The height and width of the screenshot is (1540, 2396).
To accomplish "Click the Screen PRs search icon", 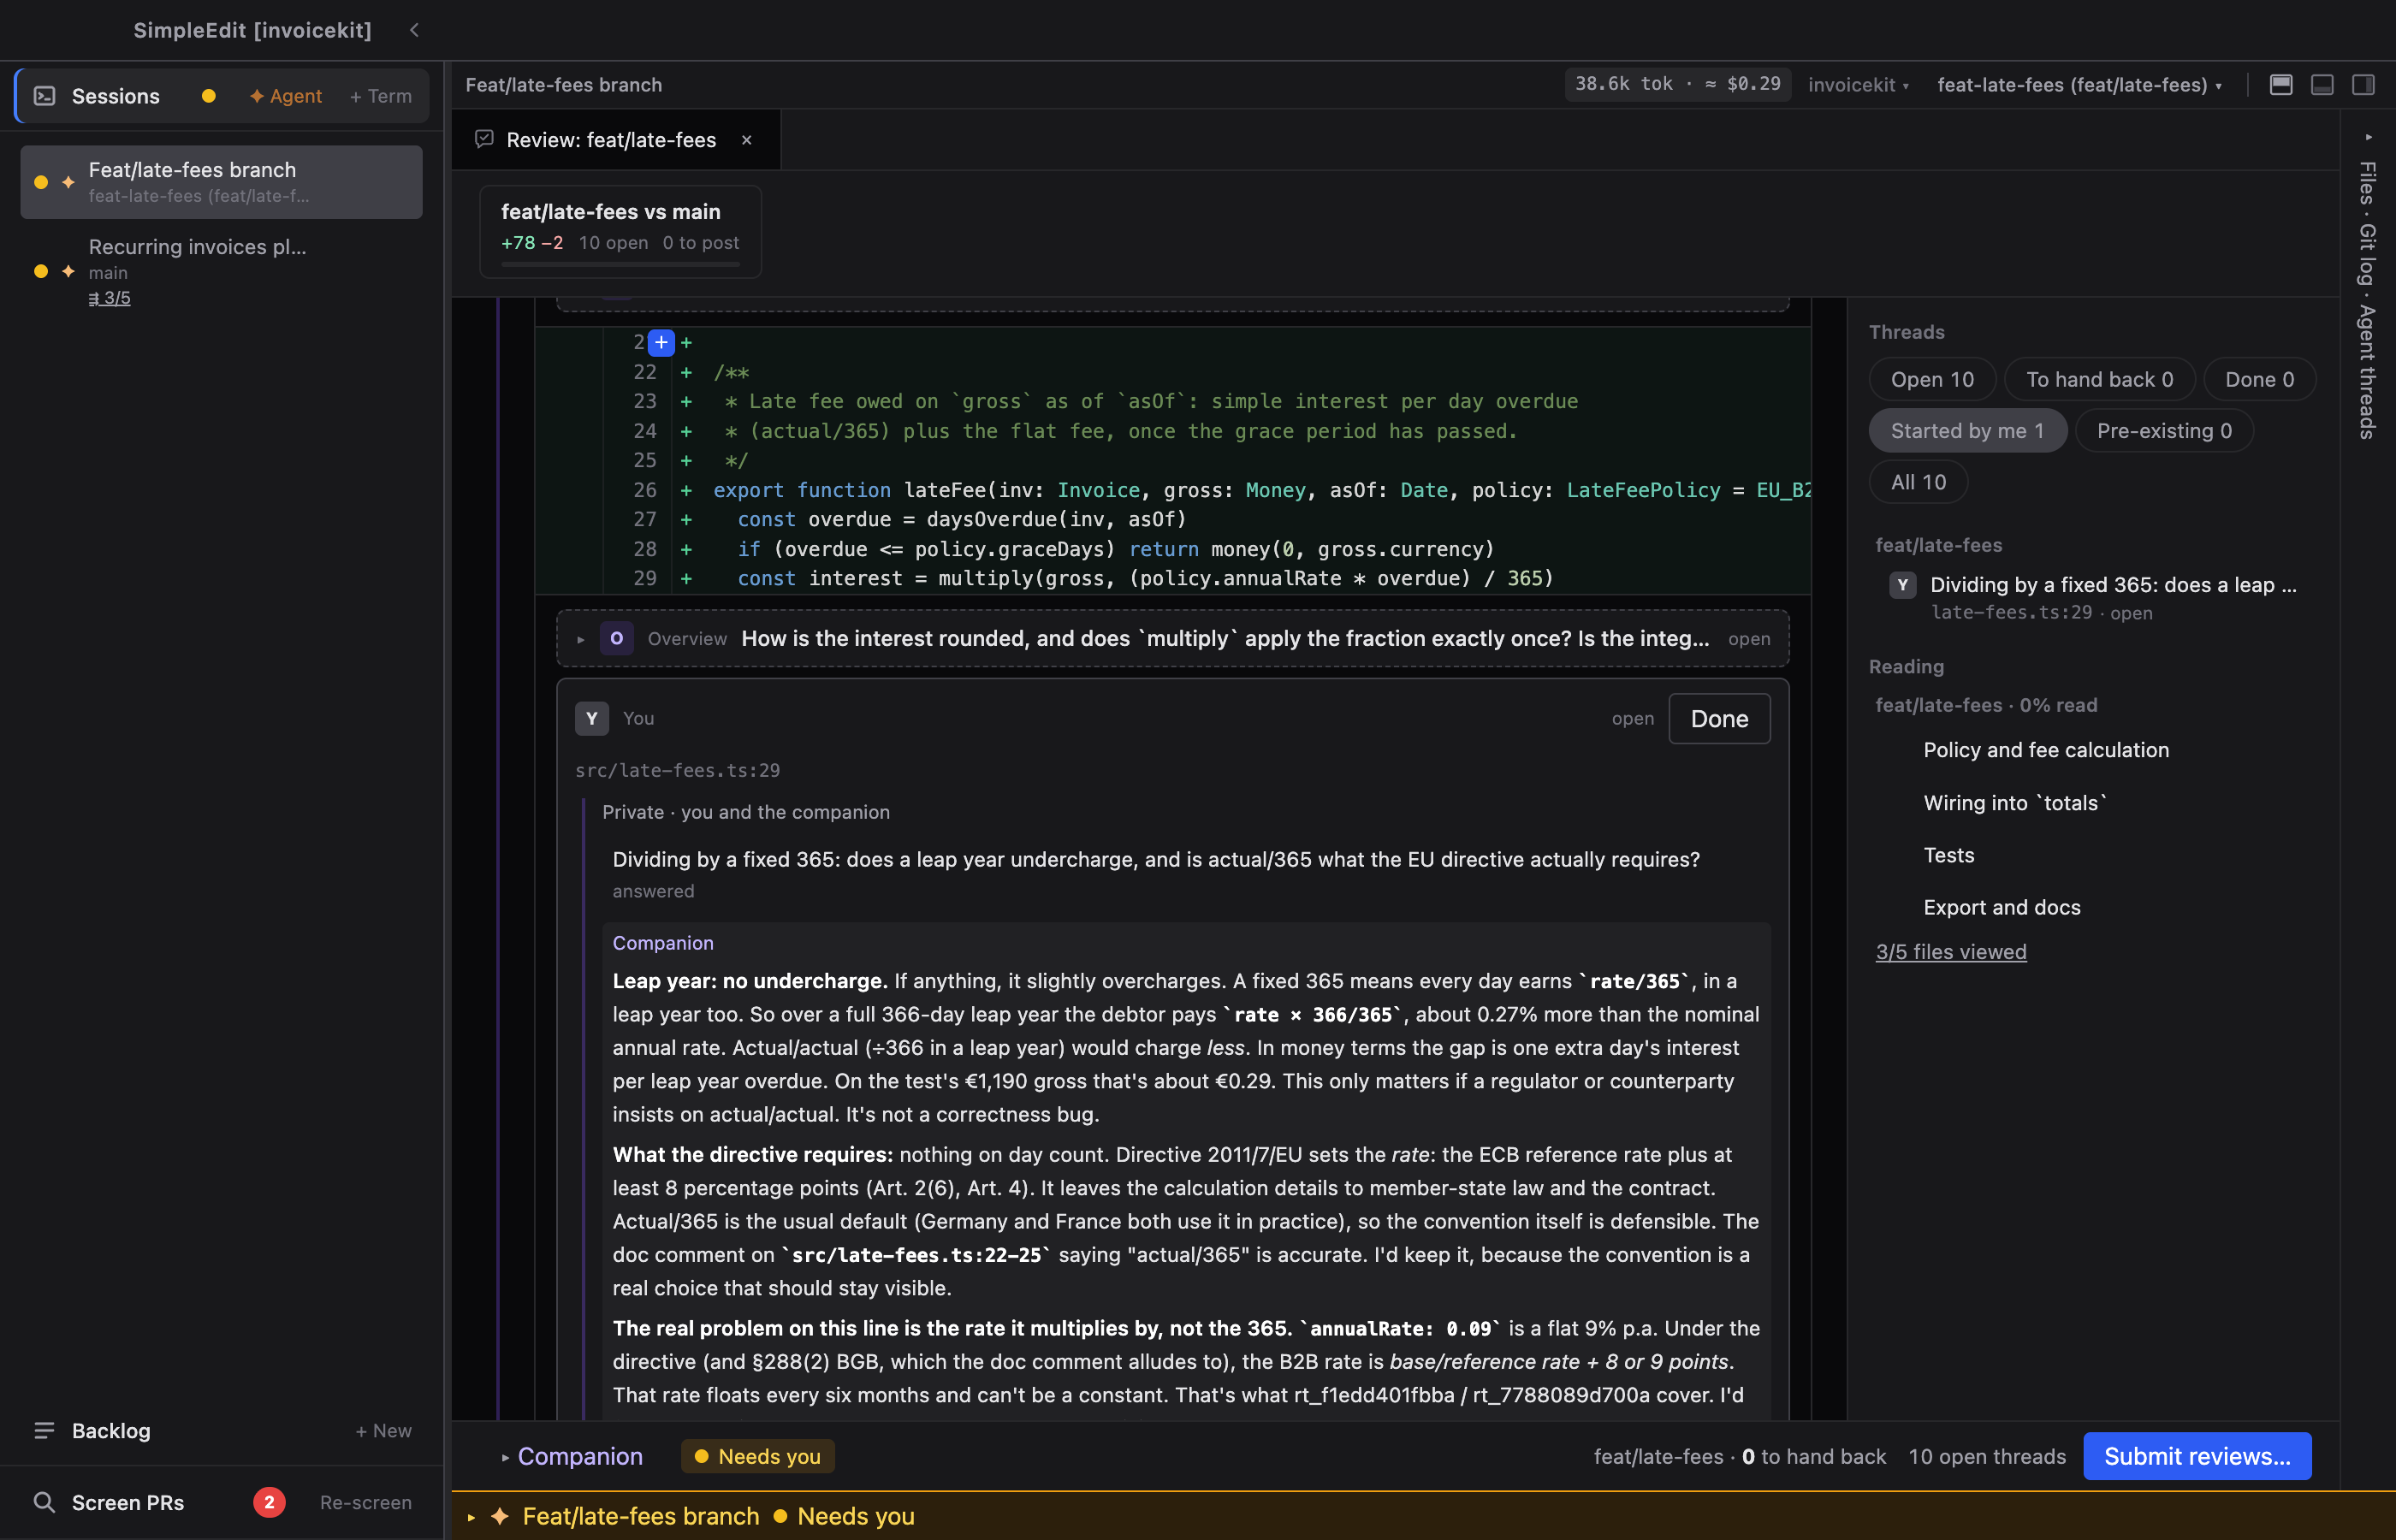I will [44, 1502].
